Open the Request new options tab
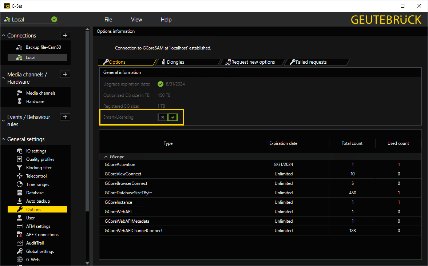428x266 pixels. click(x=253, y=62)
